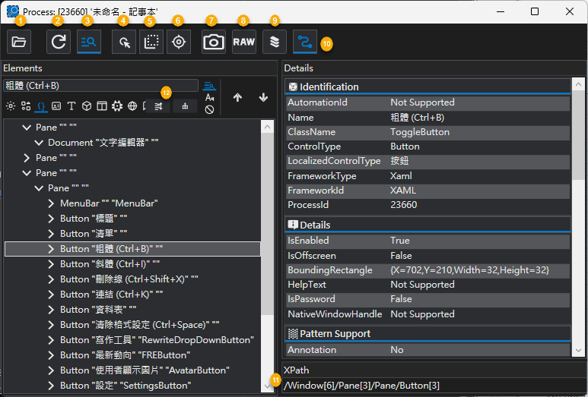Toggle the list search button in toolbar
The height and width of the screenshot is (397, 588).
[x=89, y=42]
